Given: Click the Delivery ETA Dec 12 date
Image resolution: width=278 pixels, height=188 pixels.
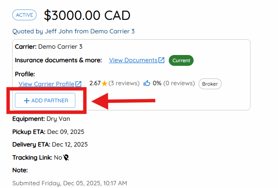Looking at the screenshot, I should pyautogui.click(x=69, y=144).
